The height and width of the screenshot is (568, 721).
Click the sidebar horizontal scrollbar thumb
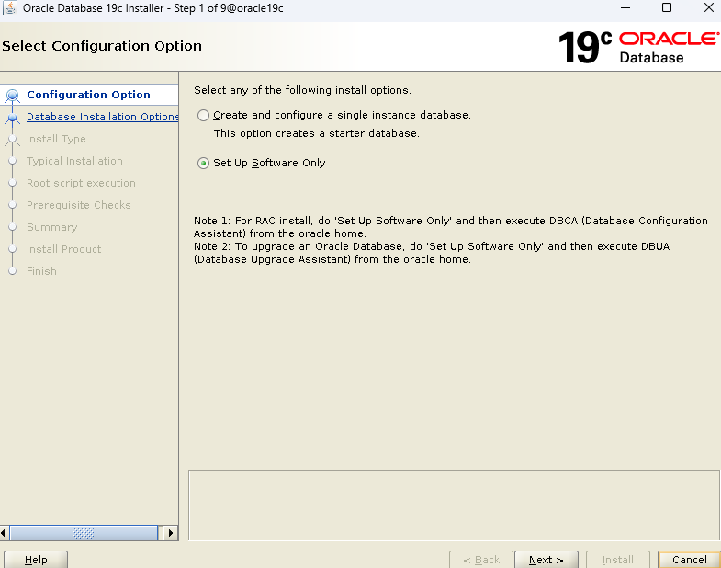tap(84, 533)
